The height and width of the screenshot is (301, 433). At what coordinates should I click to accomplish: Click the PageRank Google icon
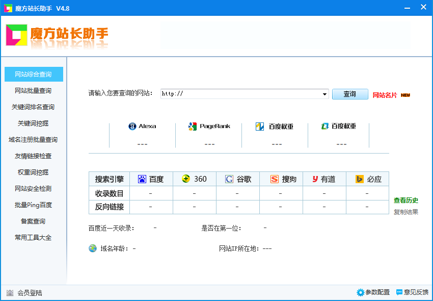192,127
